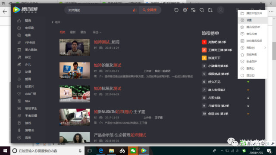The width and height of the screenshot is (276, 155).
Task: Open the playlist icon in top bar
Action: [x=193, y=10]
